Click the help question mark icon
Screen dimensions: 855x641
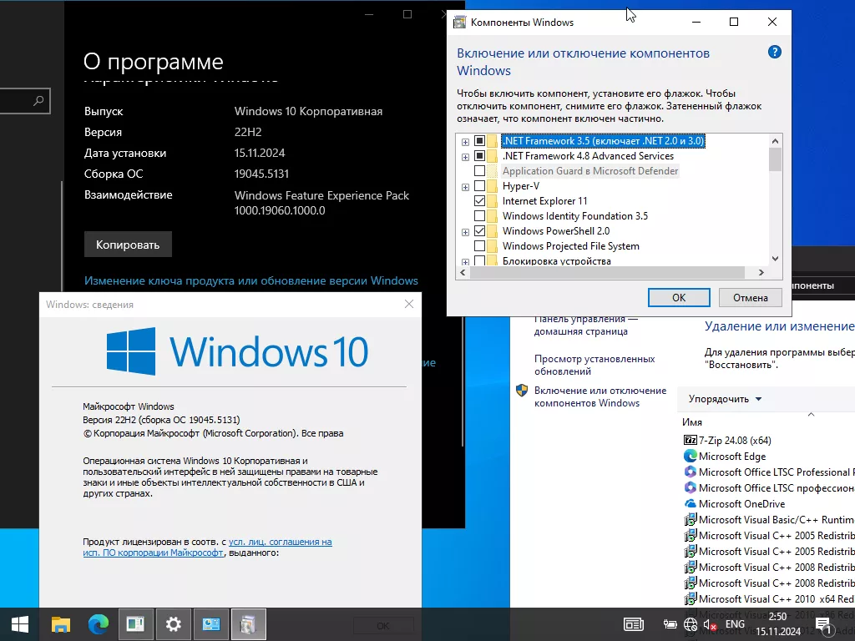774,52
